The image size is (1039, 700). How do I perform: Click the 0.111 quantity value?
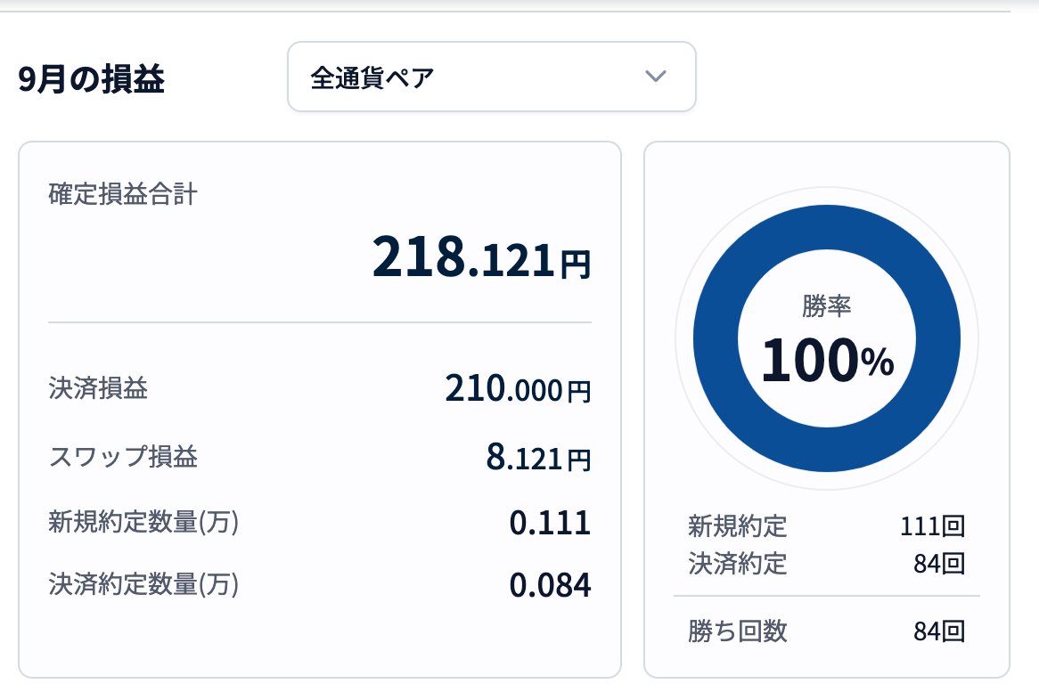coord(550,523)
